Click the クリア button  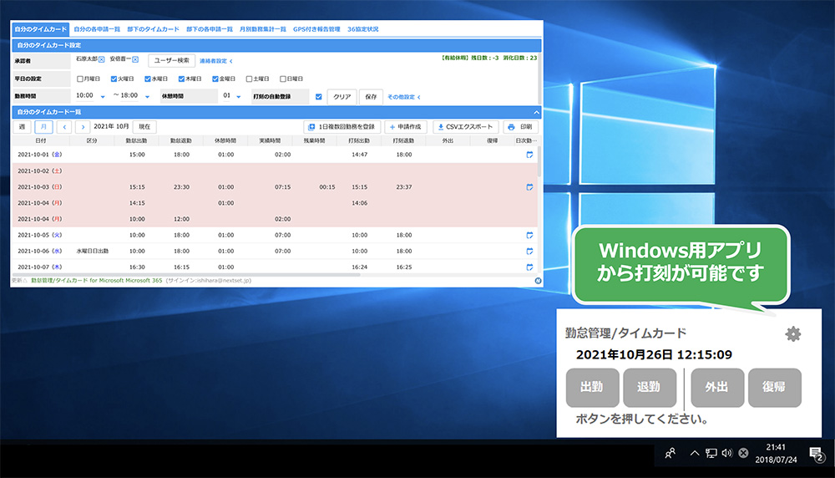point(342,96)
